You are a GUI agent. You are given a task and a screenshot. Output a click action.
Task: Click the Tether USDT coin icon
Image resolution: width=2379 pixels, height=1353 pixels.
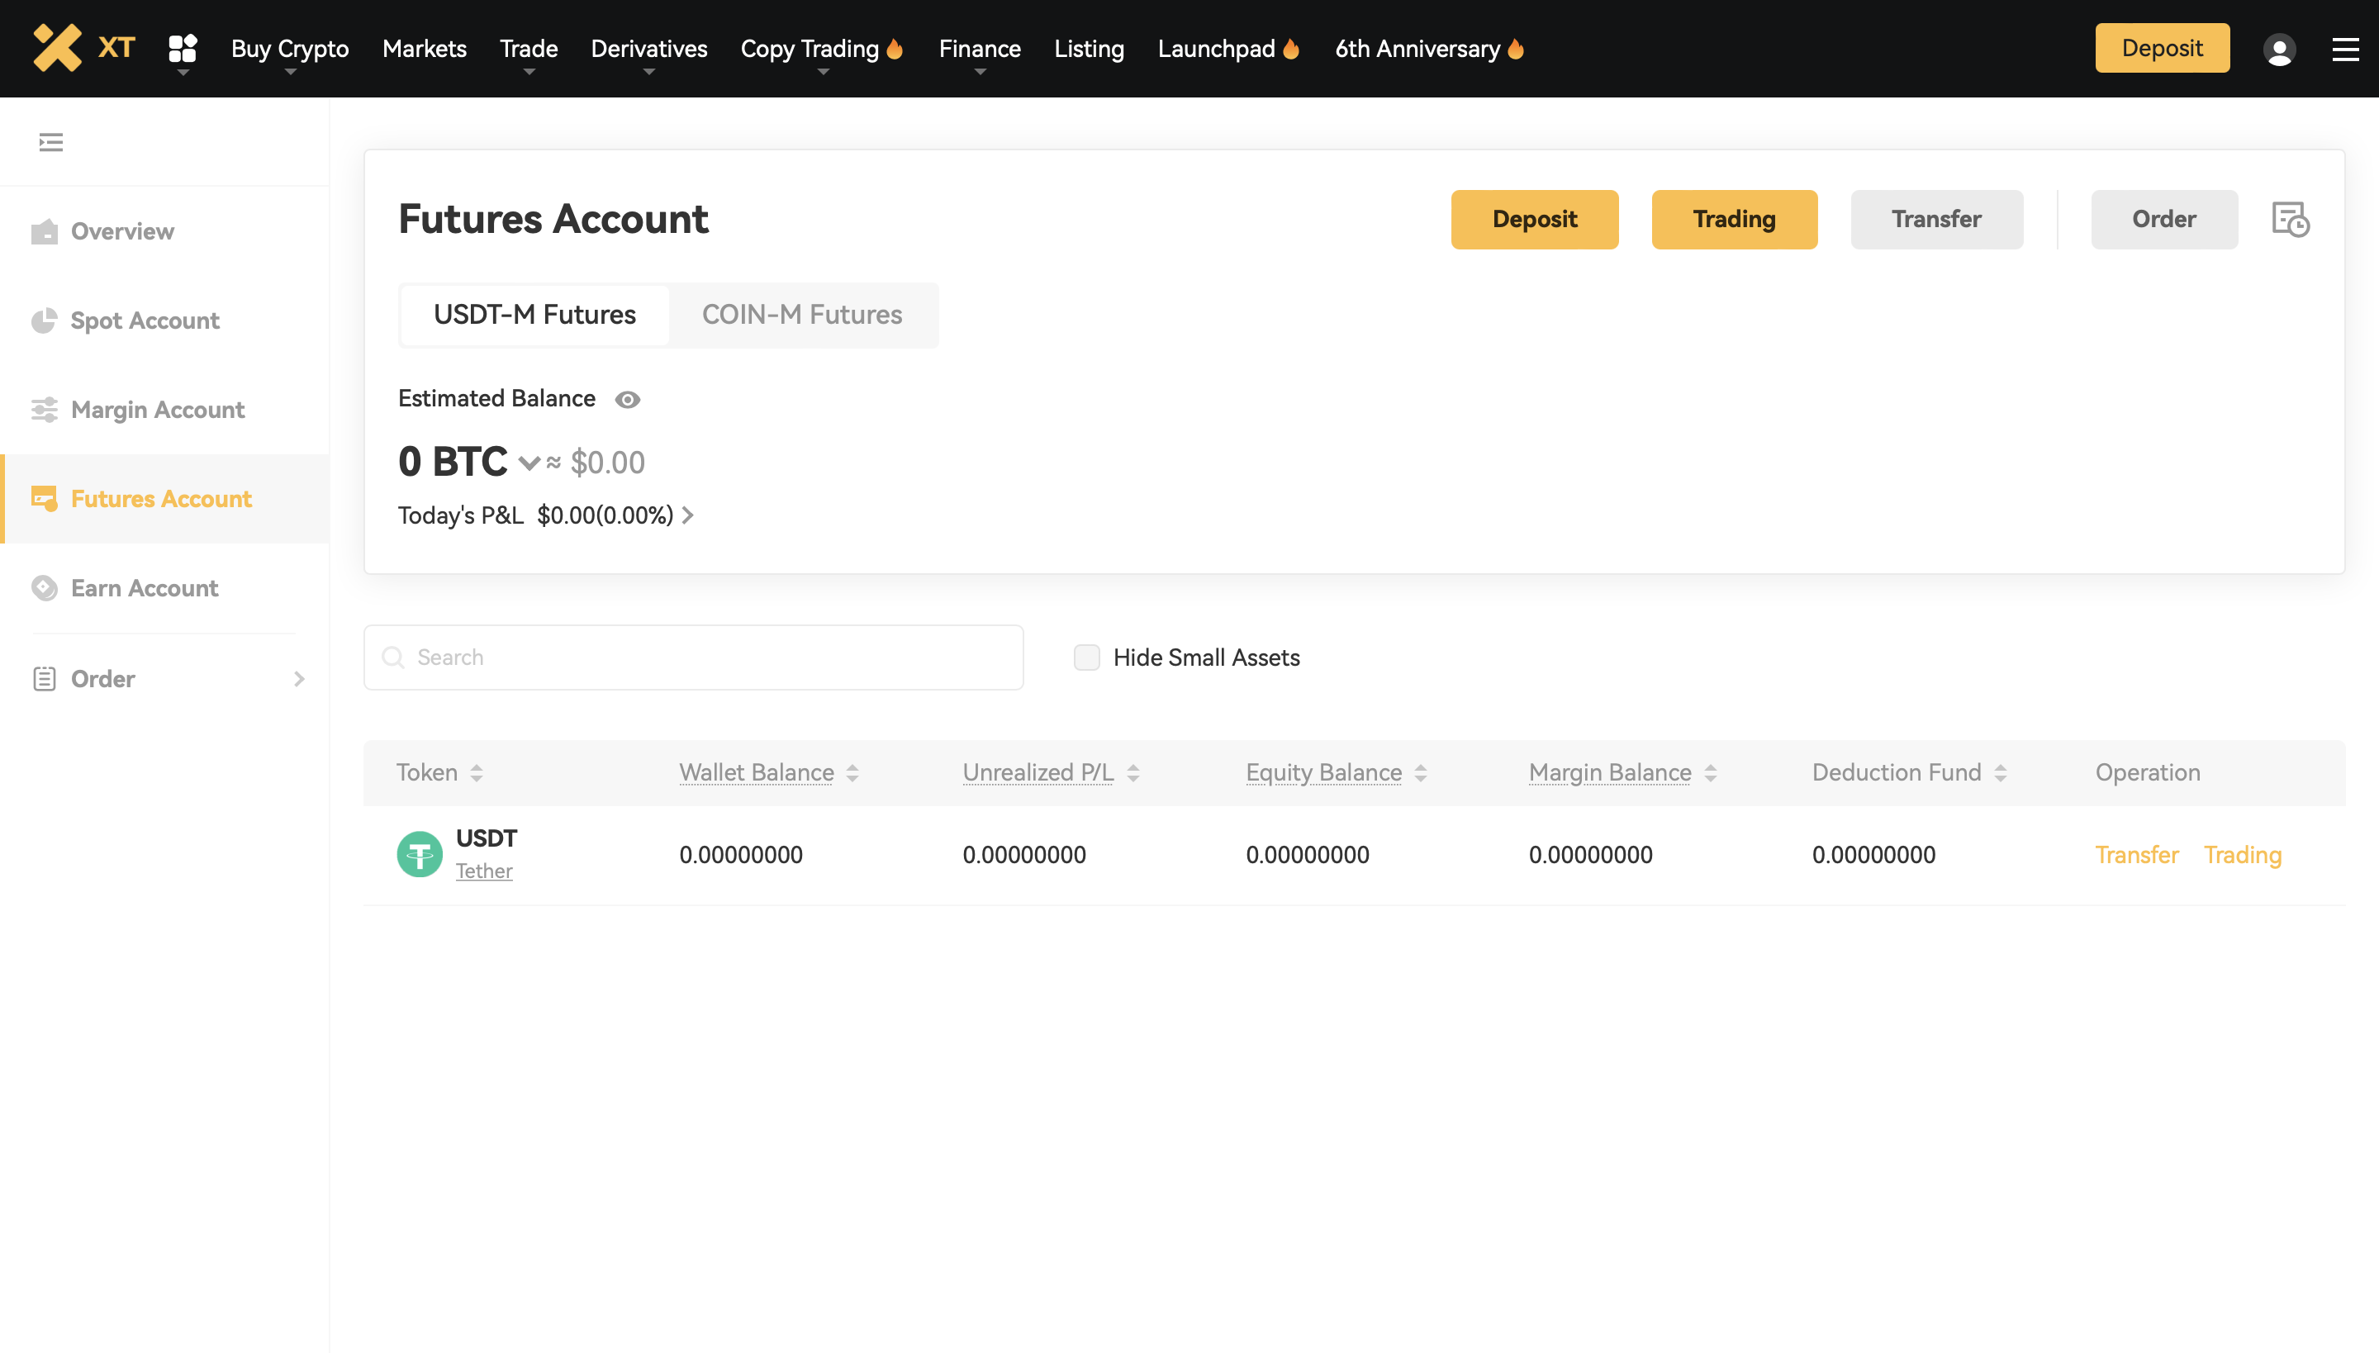(x=419, y=854)
